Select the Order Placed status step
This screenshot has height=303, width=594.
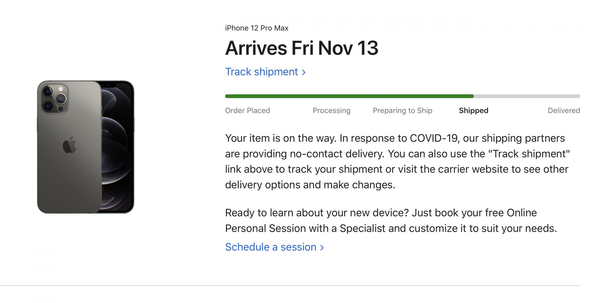click(x=247, y=111)
